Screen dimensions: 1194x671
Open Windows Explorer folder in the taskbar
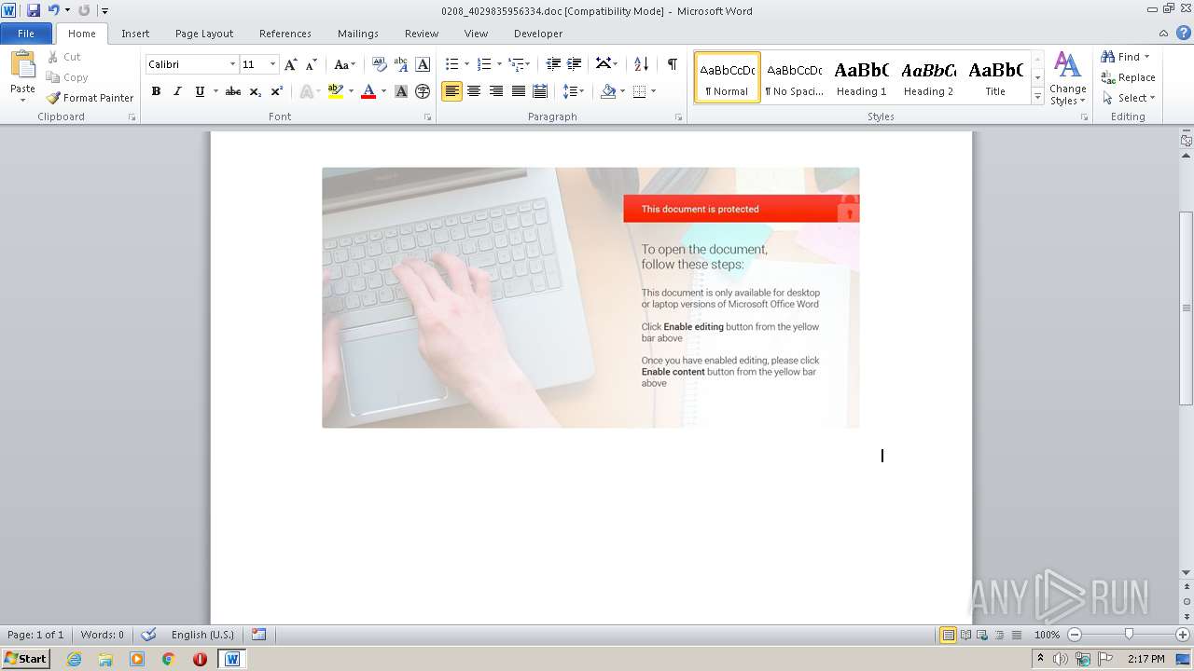[x=105, y=659]
